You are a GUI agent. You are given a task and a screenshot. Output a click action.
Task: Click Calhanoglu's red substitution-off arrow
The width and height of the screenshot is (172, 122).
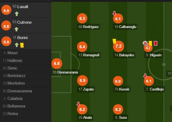coord(114,13)
